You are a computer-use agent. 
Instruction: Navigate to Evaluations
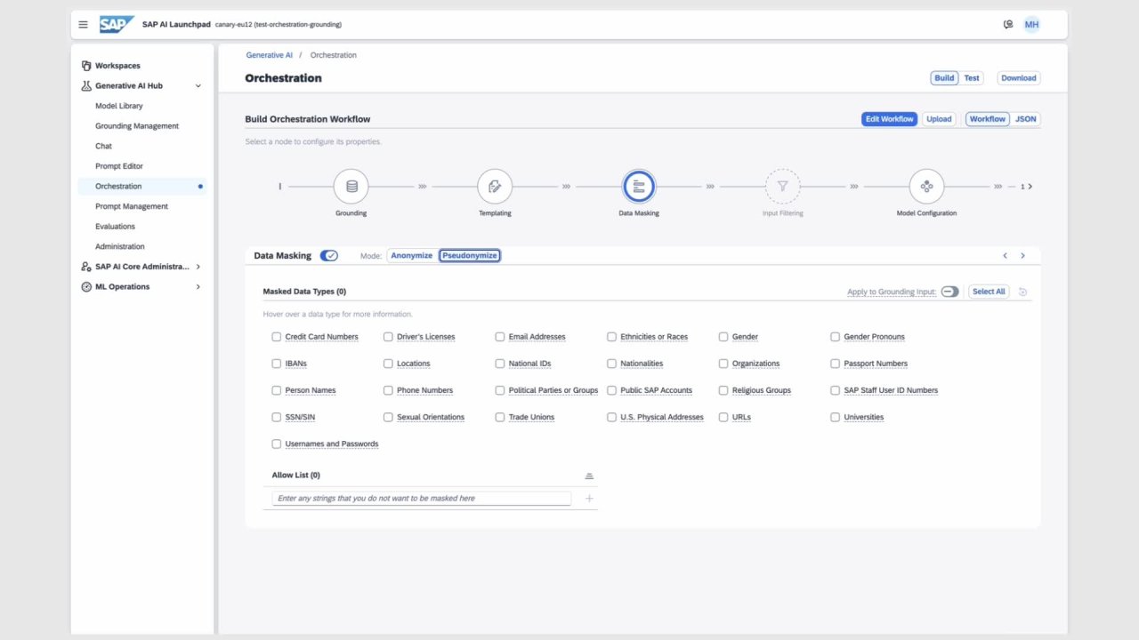116,227
